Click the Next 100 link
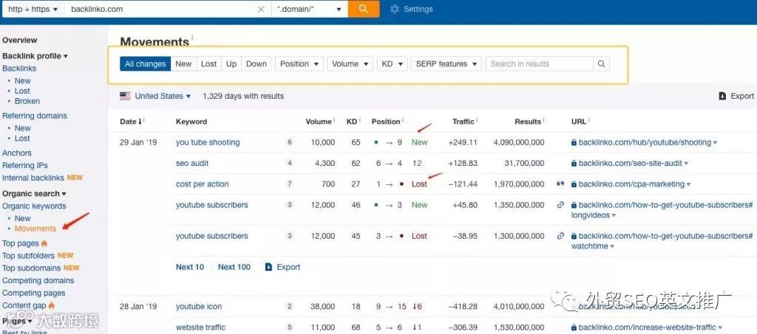The image size is (757, 334). pos(234,267)
